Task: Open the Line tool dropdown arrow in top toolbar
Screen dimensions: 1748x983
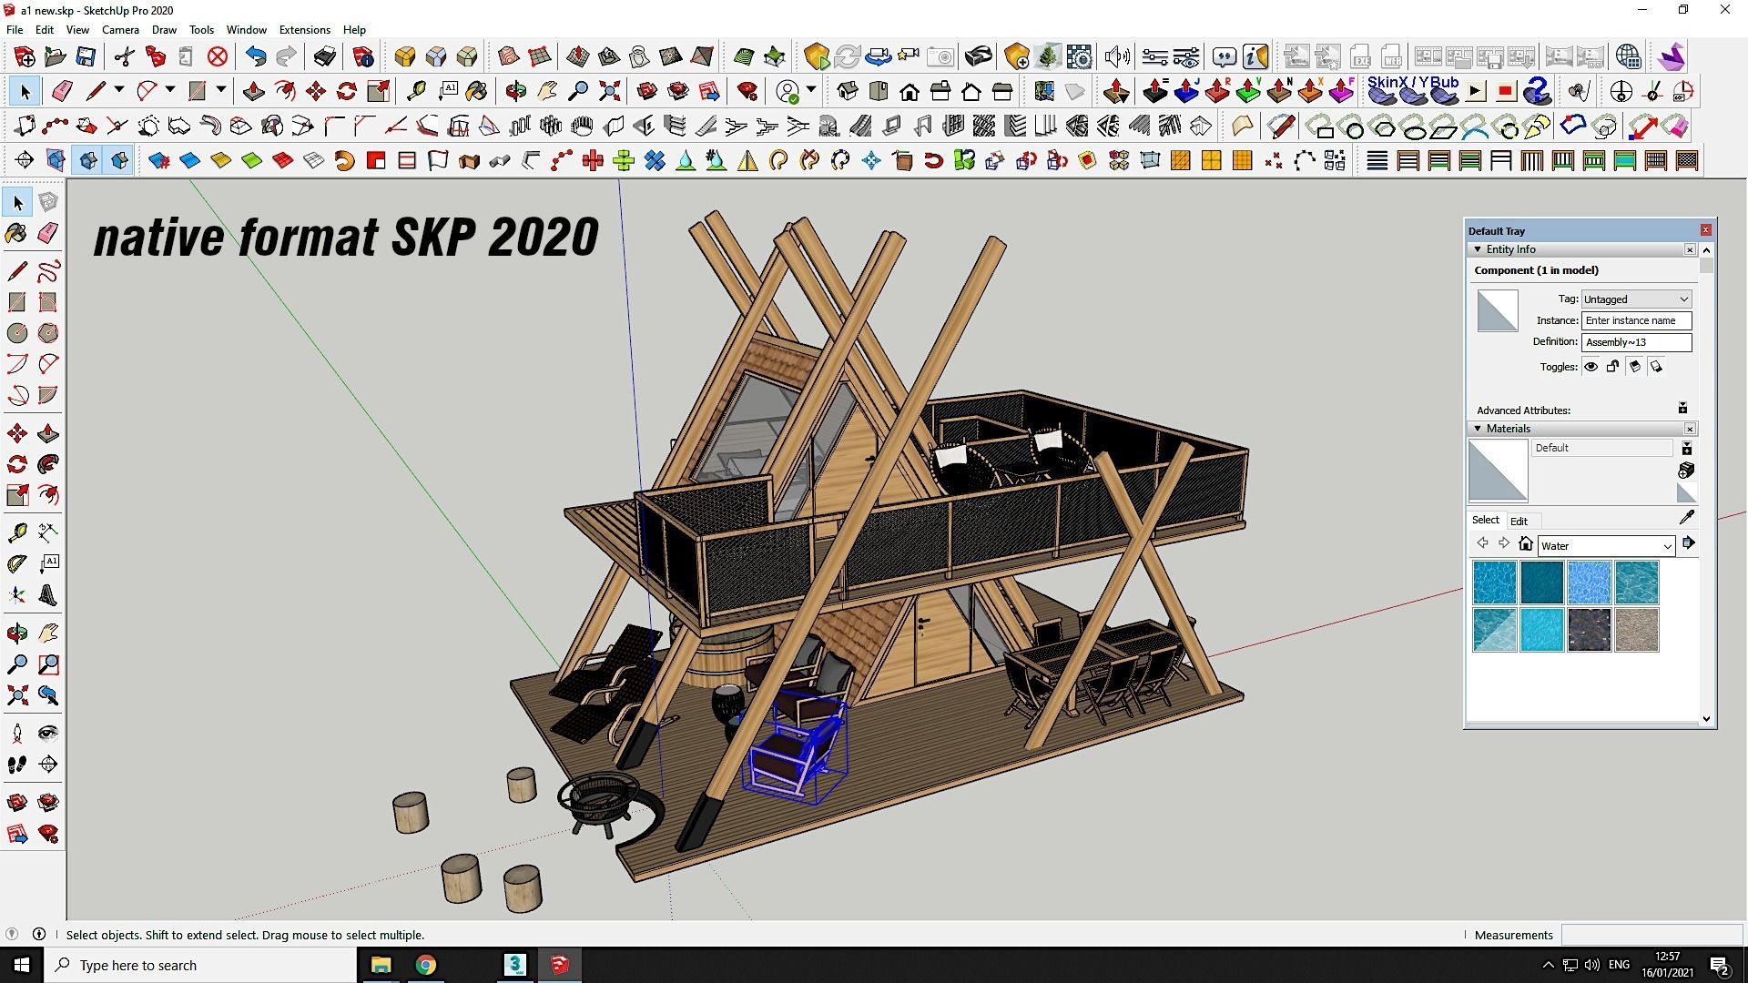Action: tap(118, 91)
